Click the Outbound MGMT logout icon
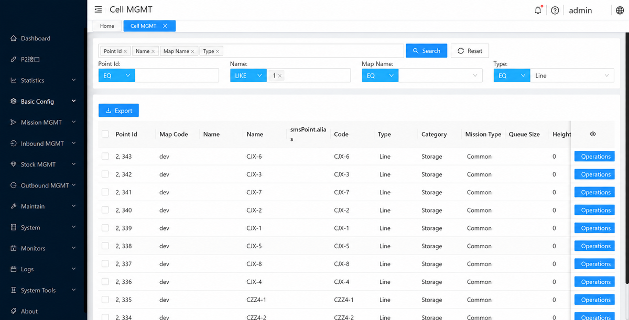The image size is (629, 320). (14, 185)
